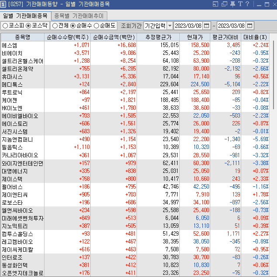Select the 오픈엣지테크놀로 stock row
The image size is (277, 277).
pyautogui.click(x=135, y=273)
